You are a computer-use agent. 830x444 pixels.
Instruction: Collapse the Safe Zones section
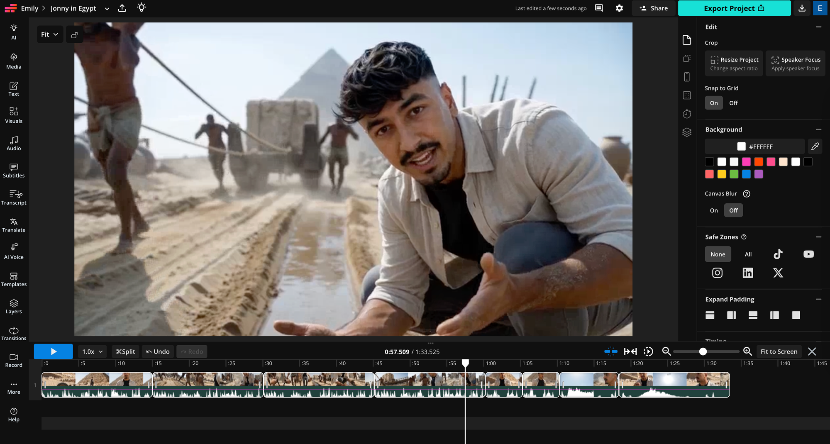[x=818, y=237]
